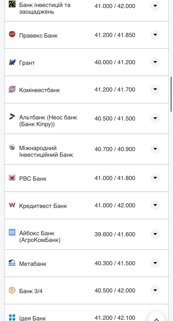
Task: Open the Метабанк dropdown arrow
Action: click(155, 263)
